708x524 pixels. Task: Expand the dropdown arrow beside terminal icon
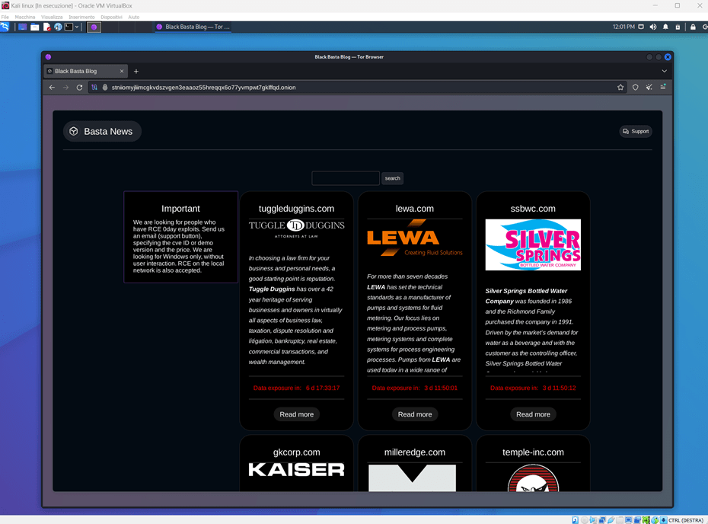click(x=78, y=27)
